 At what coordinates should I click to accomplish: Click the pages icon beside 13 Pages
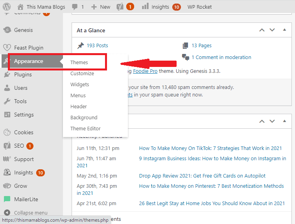coord(185,46)
